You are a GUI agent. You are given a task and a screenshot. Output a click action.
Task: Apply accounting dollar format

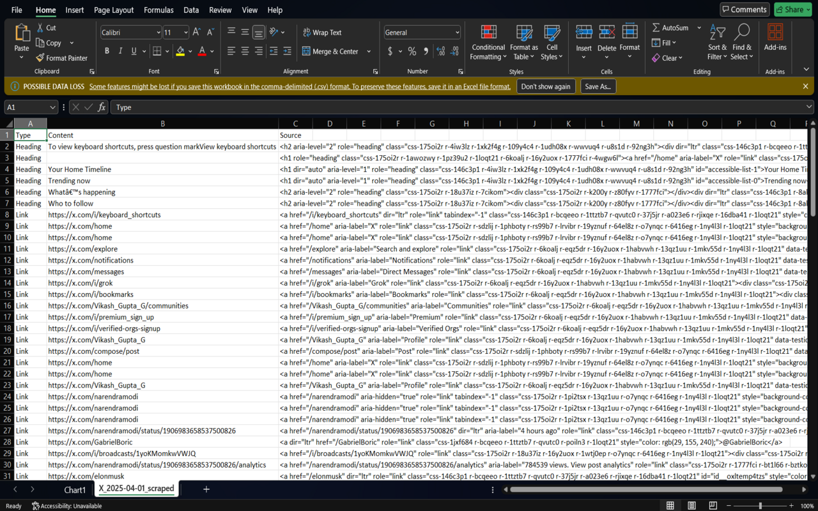(390, 51)
